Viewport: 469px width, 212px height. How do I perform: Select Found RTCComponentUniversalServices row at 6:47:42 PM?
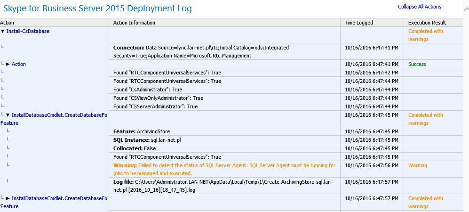(x=167, y=73)
